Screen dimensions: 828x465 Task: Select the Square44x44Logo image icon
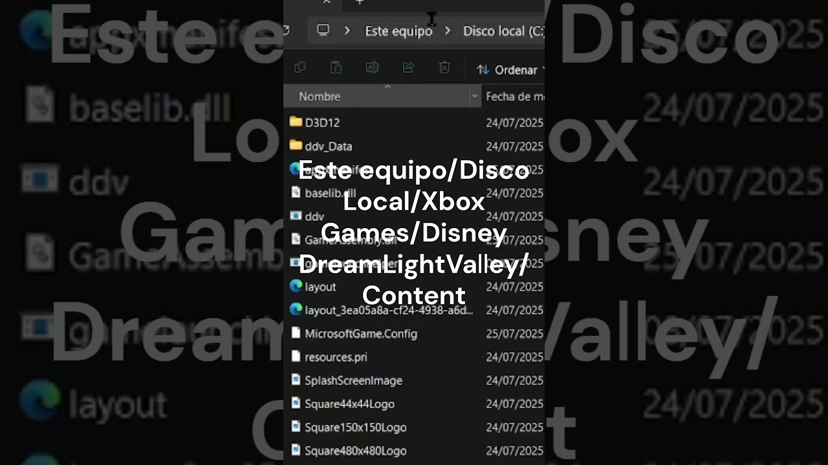[296, 403]
